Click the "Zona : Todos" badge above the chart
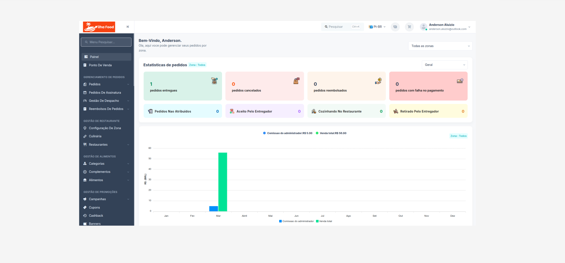The height and width of the screenshot is (263, 565). [458, 136]
